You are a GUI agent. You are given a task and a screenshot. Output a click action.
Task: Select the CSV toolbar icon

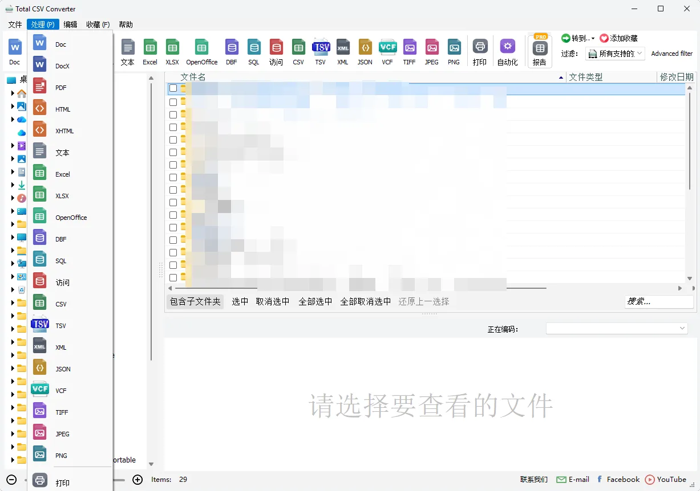coord(298,47)
